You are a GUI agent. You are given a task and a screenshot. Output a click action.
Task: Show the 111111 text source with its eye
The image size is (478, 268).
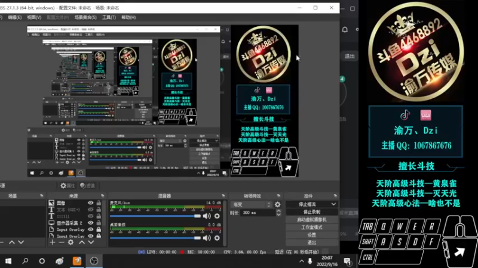click(91, 216)
